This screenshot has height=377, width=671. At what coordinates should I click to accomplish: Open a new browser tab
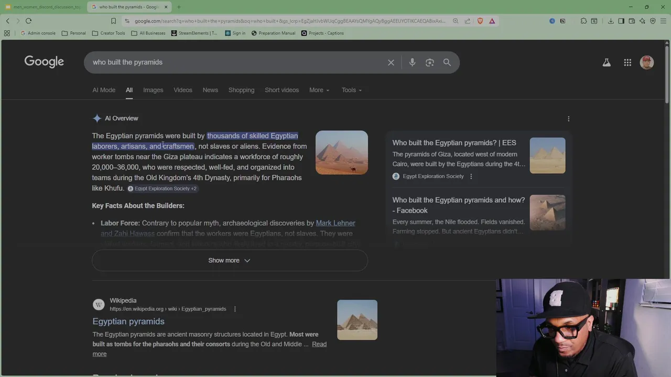[179, 7]
